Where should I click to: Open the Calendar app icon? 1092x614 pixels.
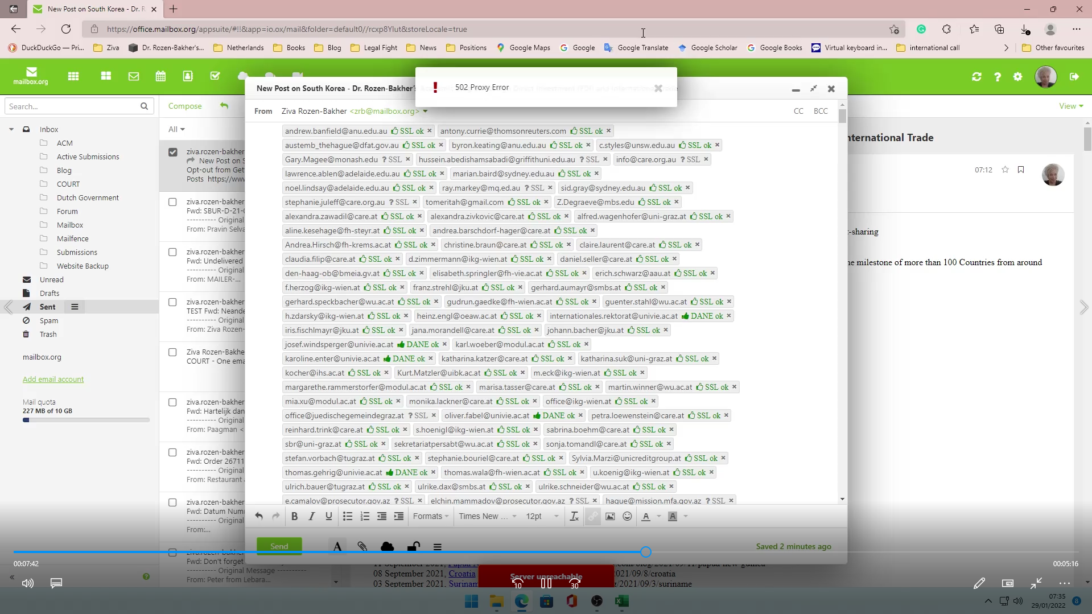(160, 76)
